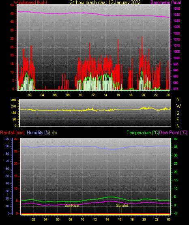189x225 pixels.
Task: Click the Dew Point (°C) legend label
Action: (173, 133)
